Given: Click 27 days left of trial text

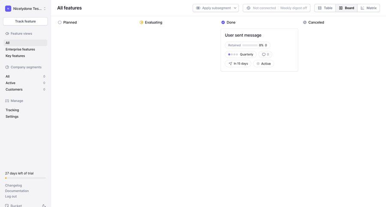Looking at the screenshot, I should 19,173.
